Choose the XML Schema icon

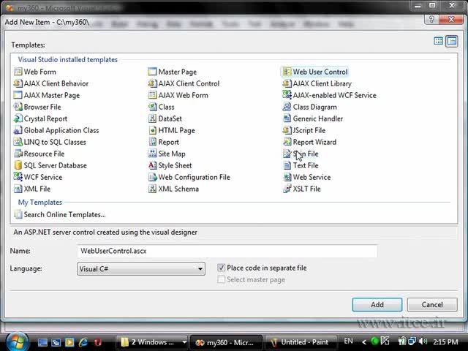152,189
